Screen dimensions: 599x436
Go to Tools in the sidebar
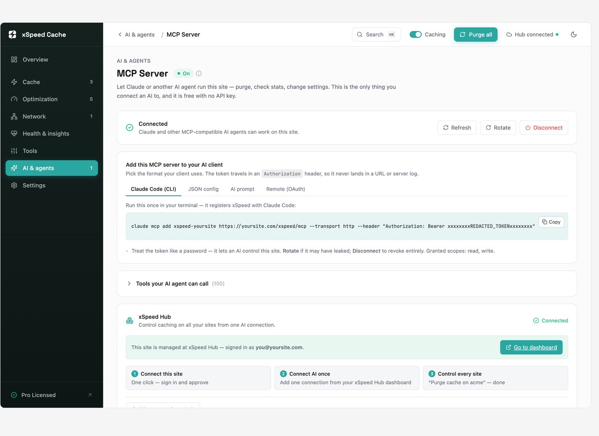tap(51, 151)
